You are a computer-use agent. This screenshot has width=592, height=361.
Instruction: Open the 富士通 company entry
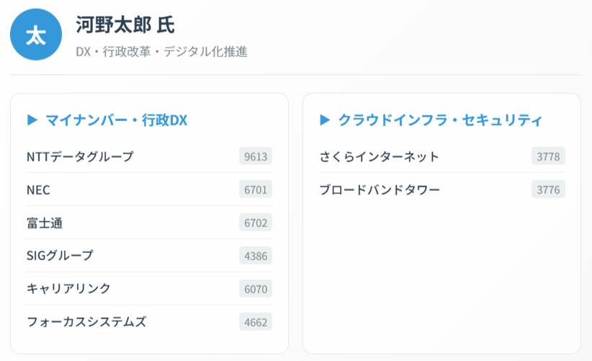coord(45,223)
